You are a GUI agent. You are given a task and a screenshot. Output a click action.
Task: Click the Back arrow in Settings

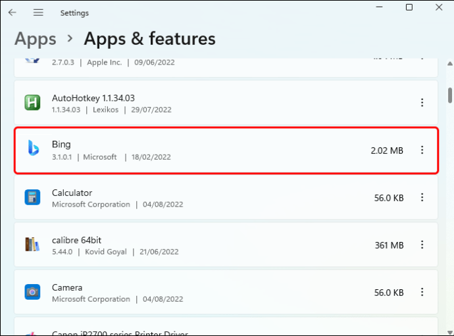tap(12, 12)
